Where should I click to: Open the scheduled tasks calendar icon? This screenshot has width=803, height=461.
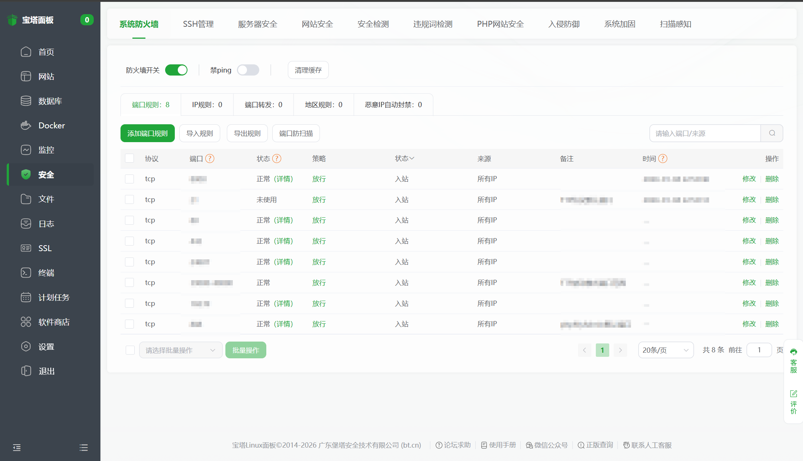pyautogui.click(x=26, y=297)
